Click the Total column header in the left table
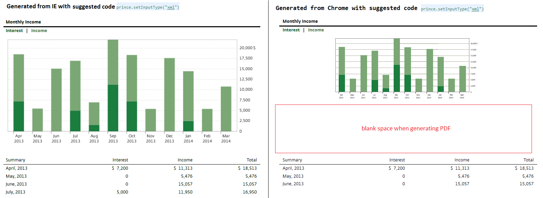 coord(252,160)
